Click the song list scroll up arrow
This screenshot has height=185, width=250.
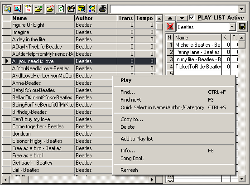pyautogui.click(x=159, y=19)
